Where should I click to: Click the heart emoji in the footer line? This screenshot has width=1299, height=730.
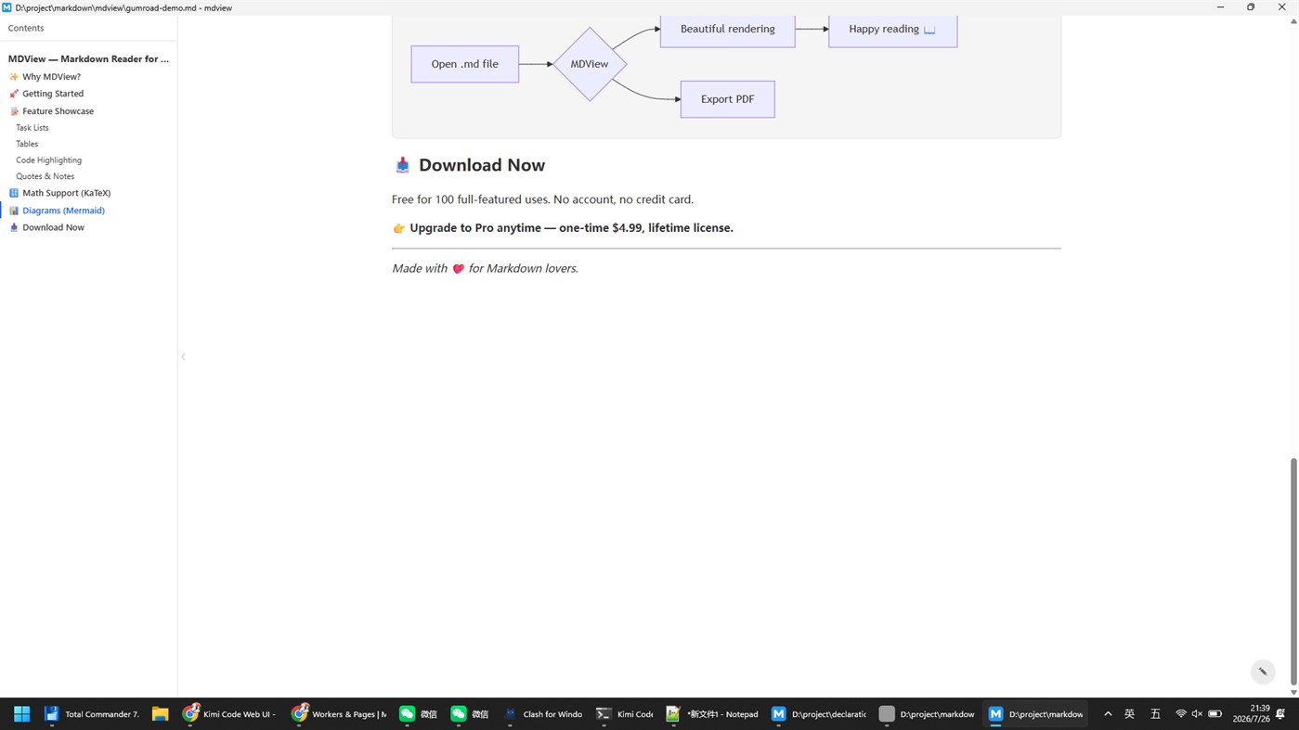(458, 269)
